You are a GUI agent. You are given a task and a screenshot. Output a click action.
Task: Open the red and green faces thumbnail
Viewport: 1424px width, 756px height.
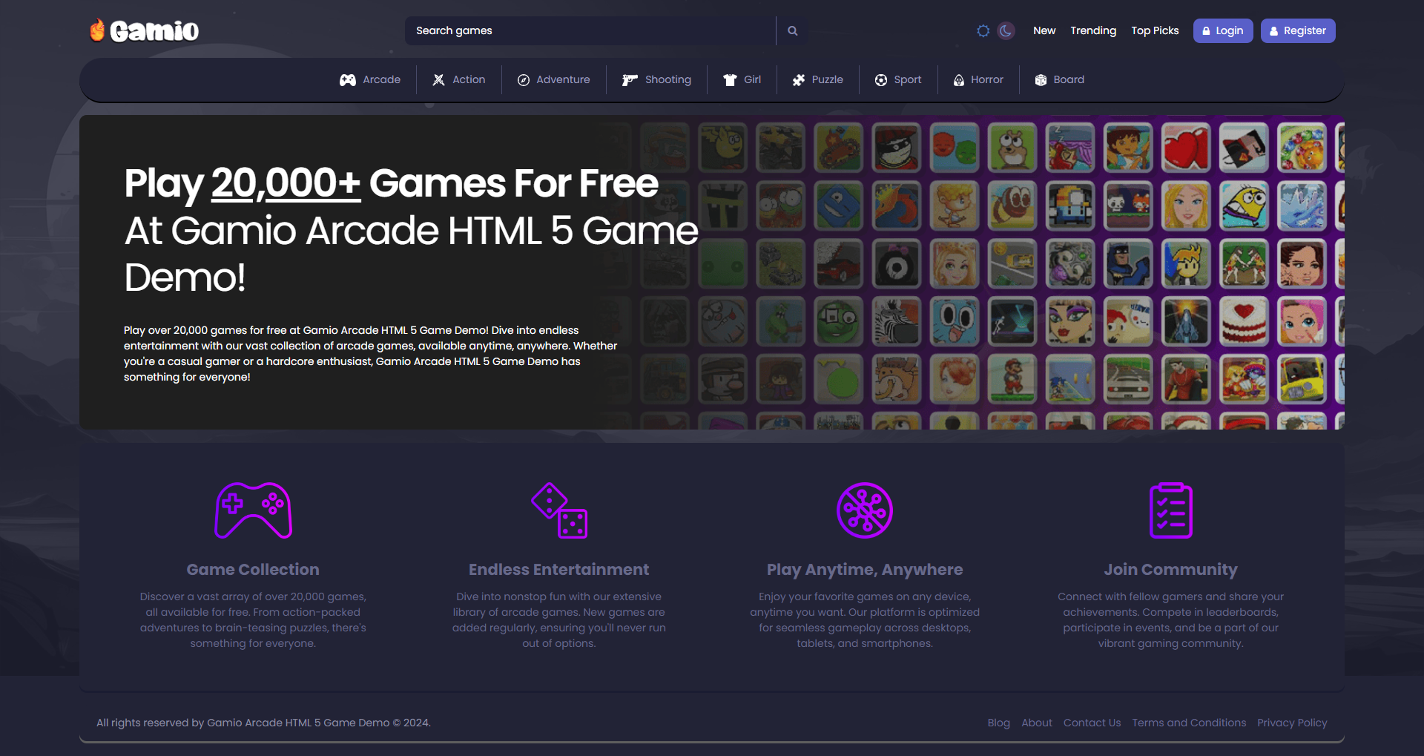(x=955, y=147)
